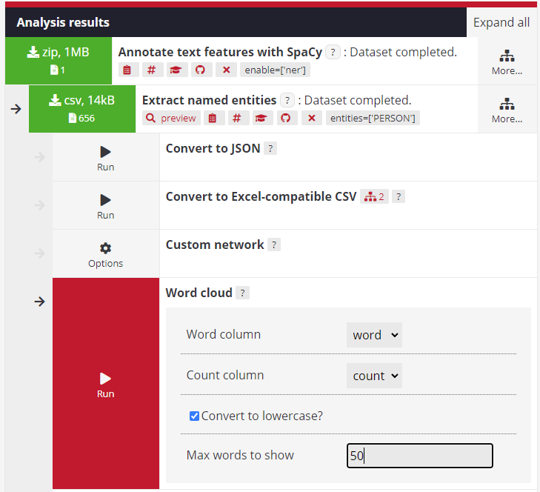Open Options for Custom network

click(105, 253)
